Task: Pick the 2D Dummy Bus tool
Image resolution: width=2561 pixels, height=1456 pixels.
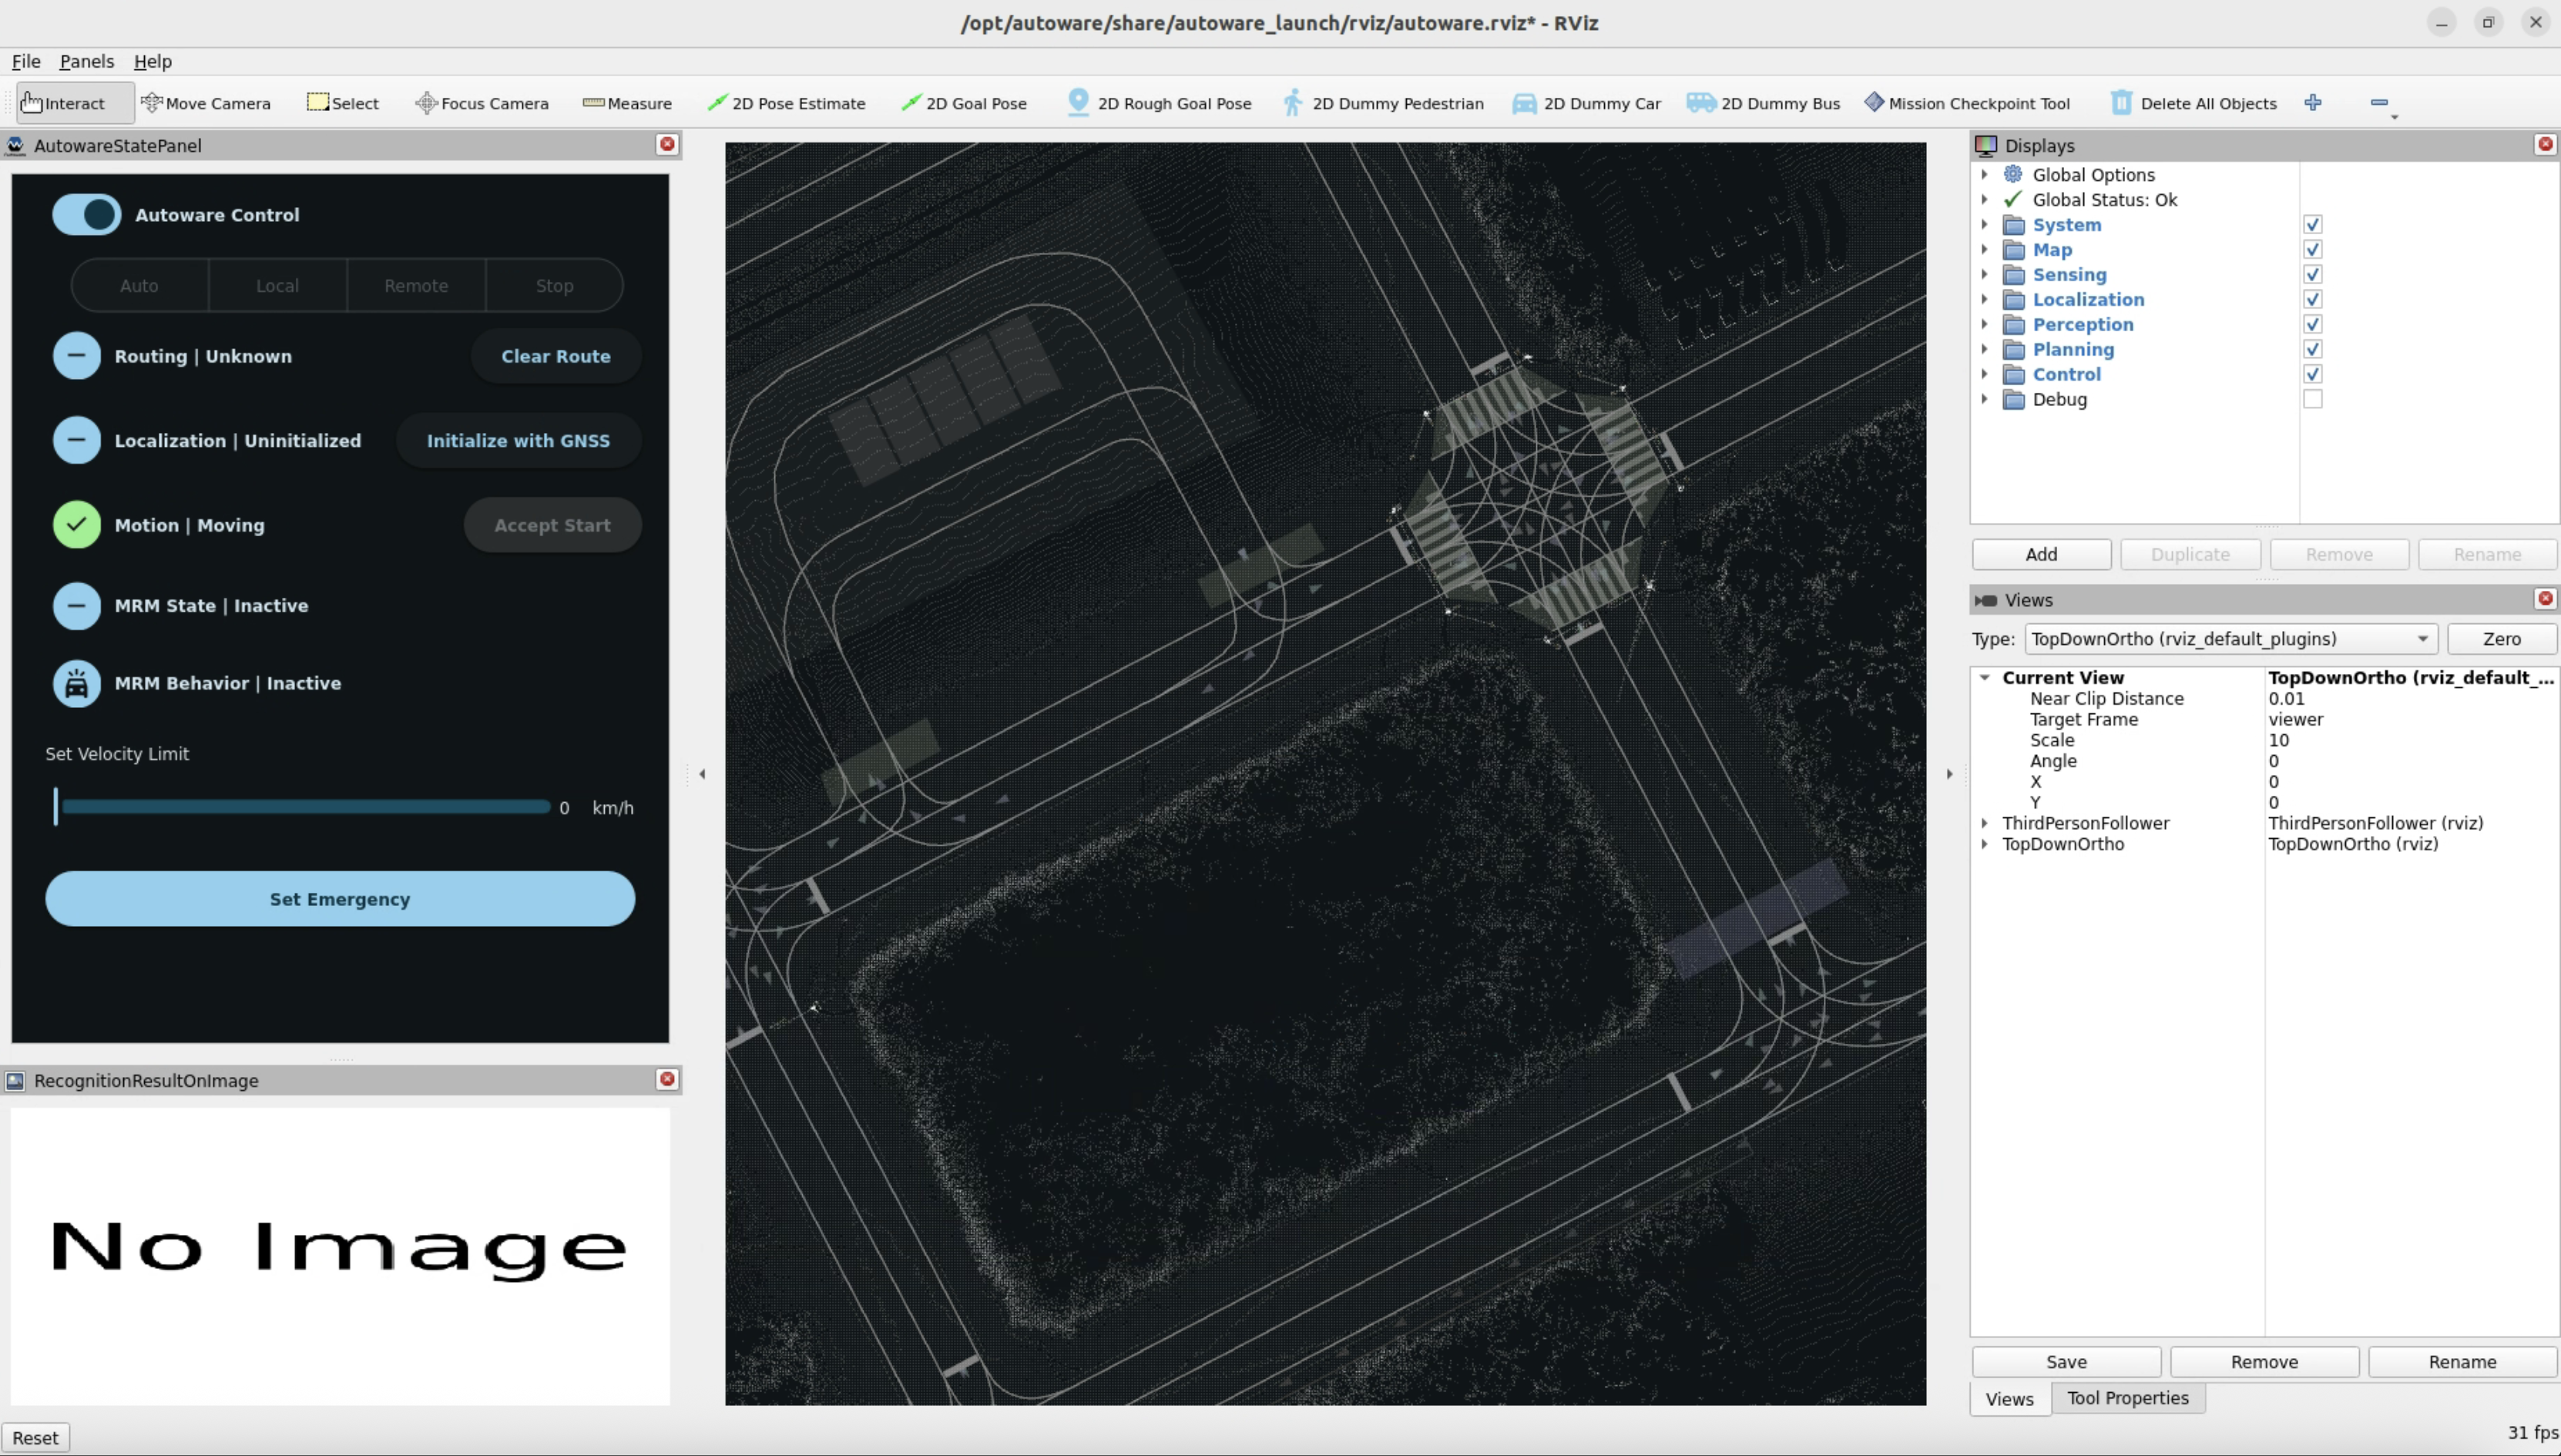Action: pos(1763,103)
